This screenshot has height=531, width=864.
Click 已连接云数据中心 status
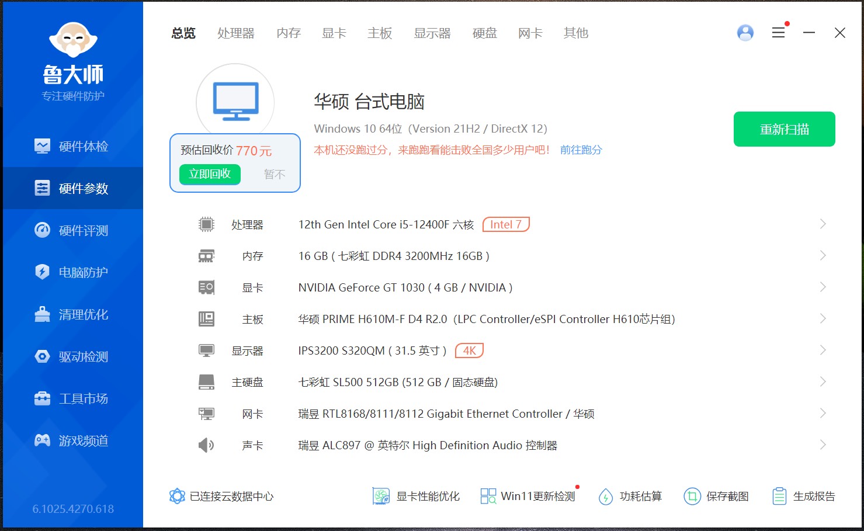(x=221, y=497)
